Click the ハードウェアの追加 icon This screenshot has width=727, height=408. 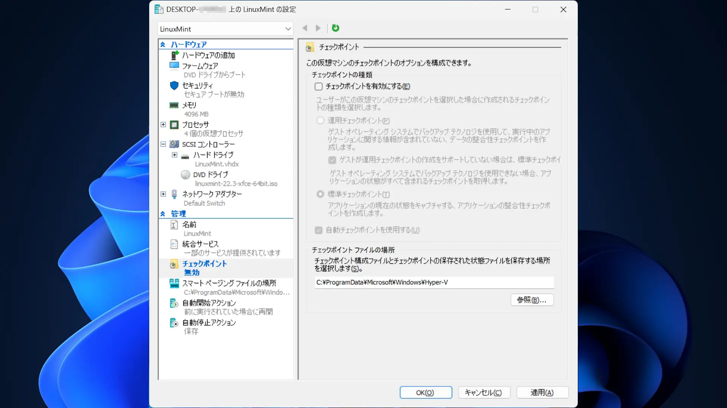pos(174,55)
